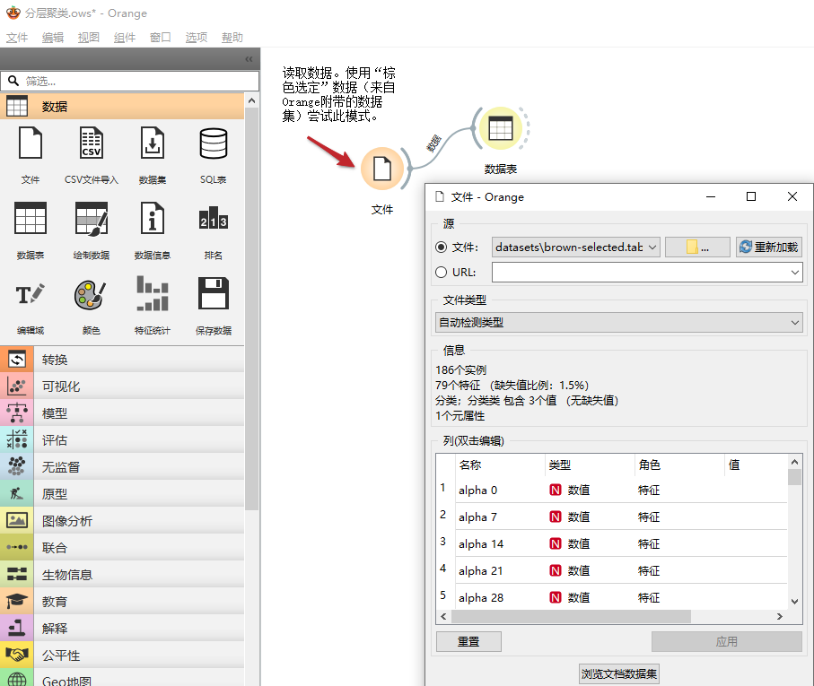Open the 自动检测类型 file type dropdown
Viewport: 814px width, 686px height.
pyautogui.click(x=618, y=323)
